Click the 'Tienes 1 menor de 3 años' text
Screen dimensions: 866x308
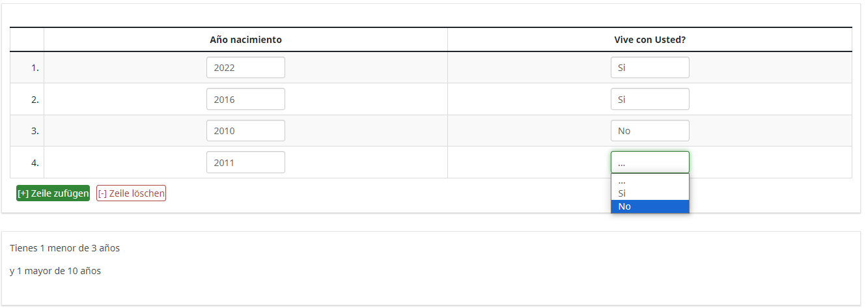click(x=65, y=248)
